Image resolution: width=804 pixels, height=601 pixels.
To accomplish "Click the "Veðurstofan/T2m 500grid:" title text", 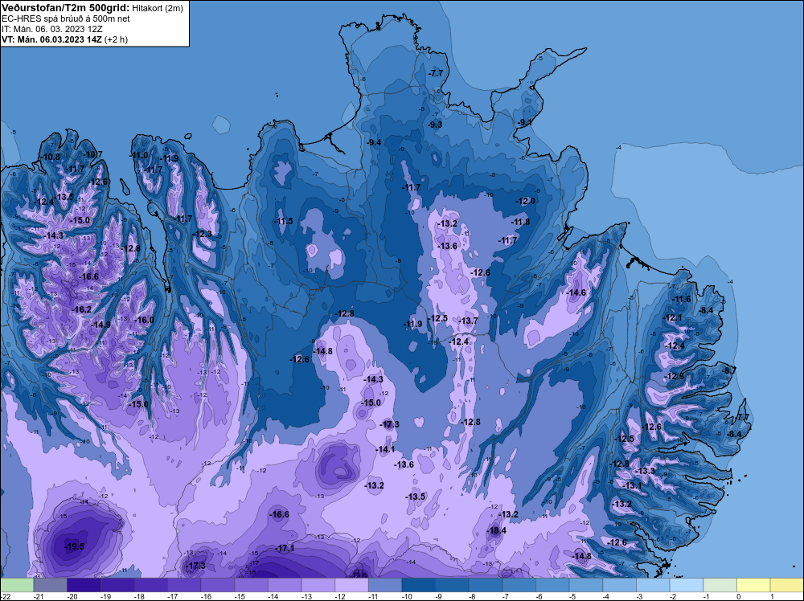I will point(65,8).
